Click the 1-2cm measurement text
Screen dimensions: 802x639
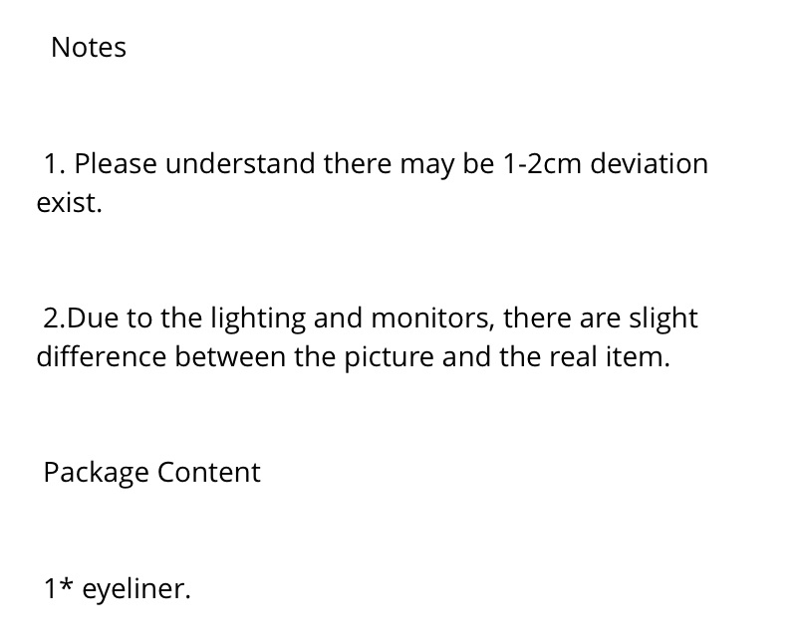pos(542,164)
